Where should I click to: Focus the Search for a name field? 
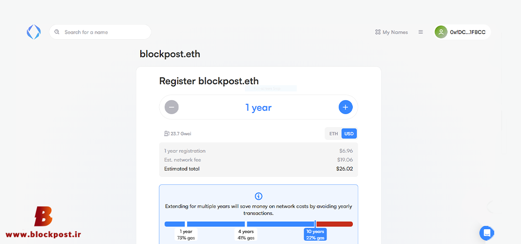point(100,32)
